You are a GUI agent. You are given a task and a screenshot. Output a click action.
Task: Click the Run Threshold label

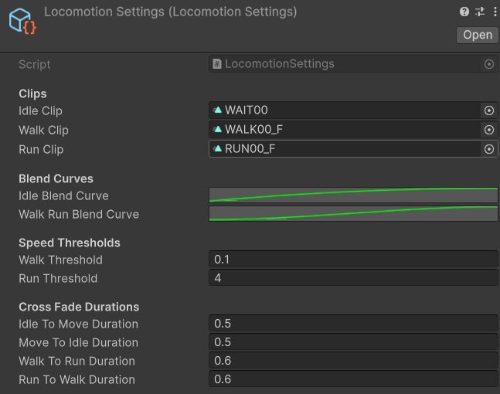click(58, 278)
